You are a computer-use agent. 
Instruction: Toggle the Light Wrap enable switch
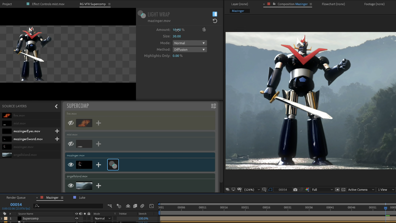pos(215,14)
